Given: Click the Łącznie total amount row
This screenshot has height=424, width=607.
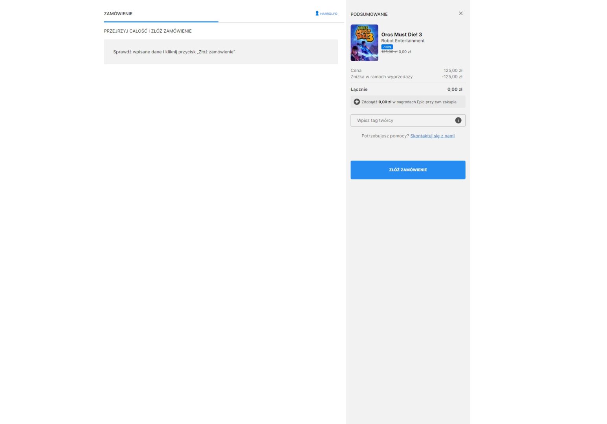Looking at the screenshot, I should tap(407, 90).
